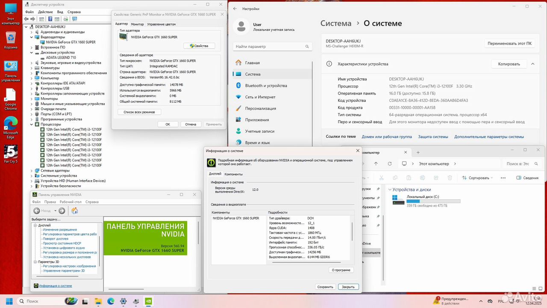
Task: Click О программе button in NVIDIA info dialog
Action: tap(341, 270)
